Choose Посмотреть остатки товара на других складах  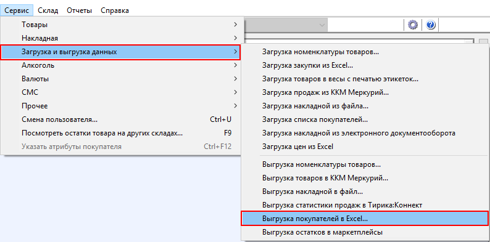click(120, 133)
